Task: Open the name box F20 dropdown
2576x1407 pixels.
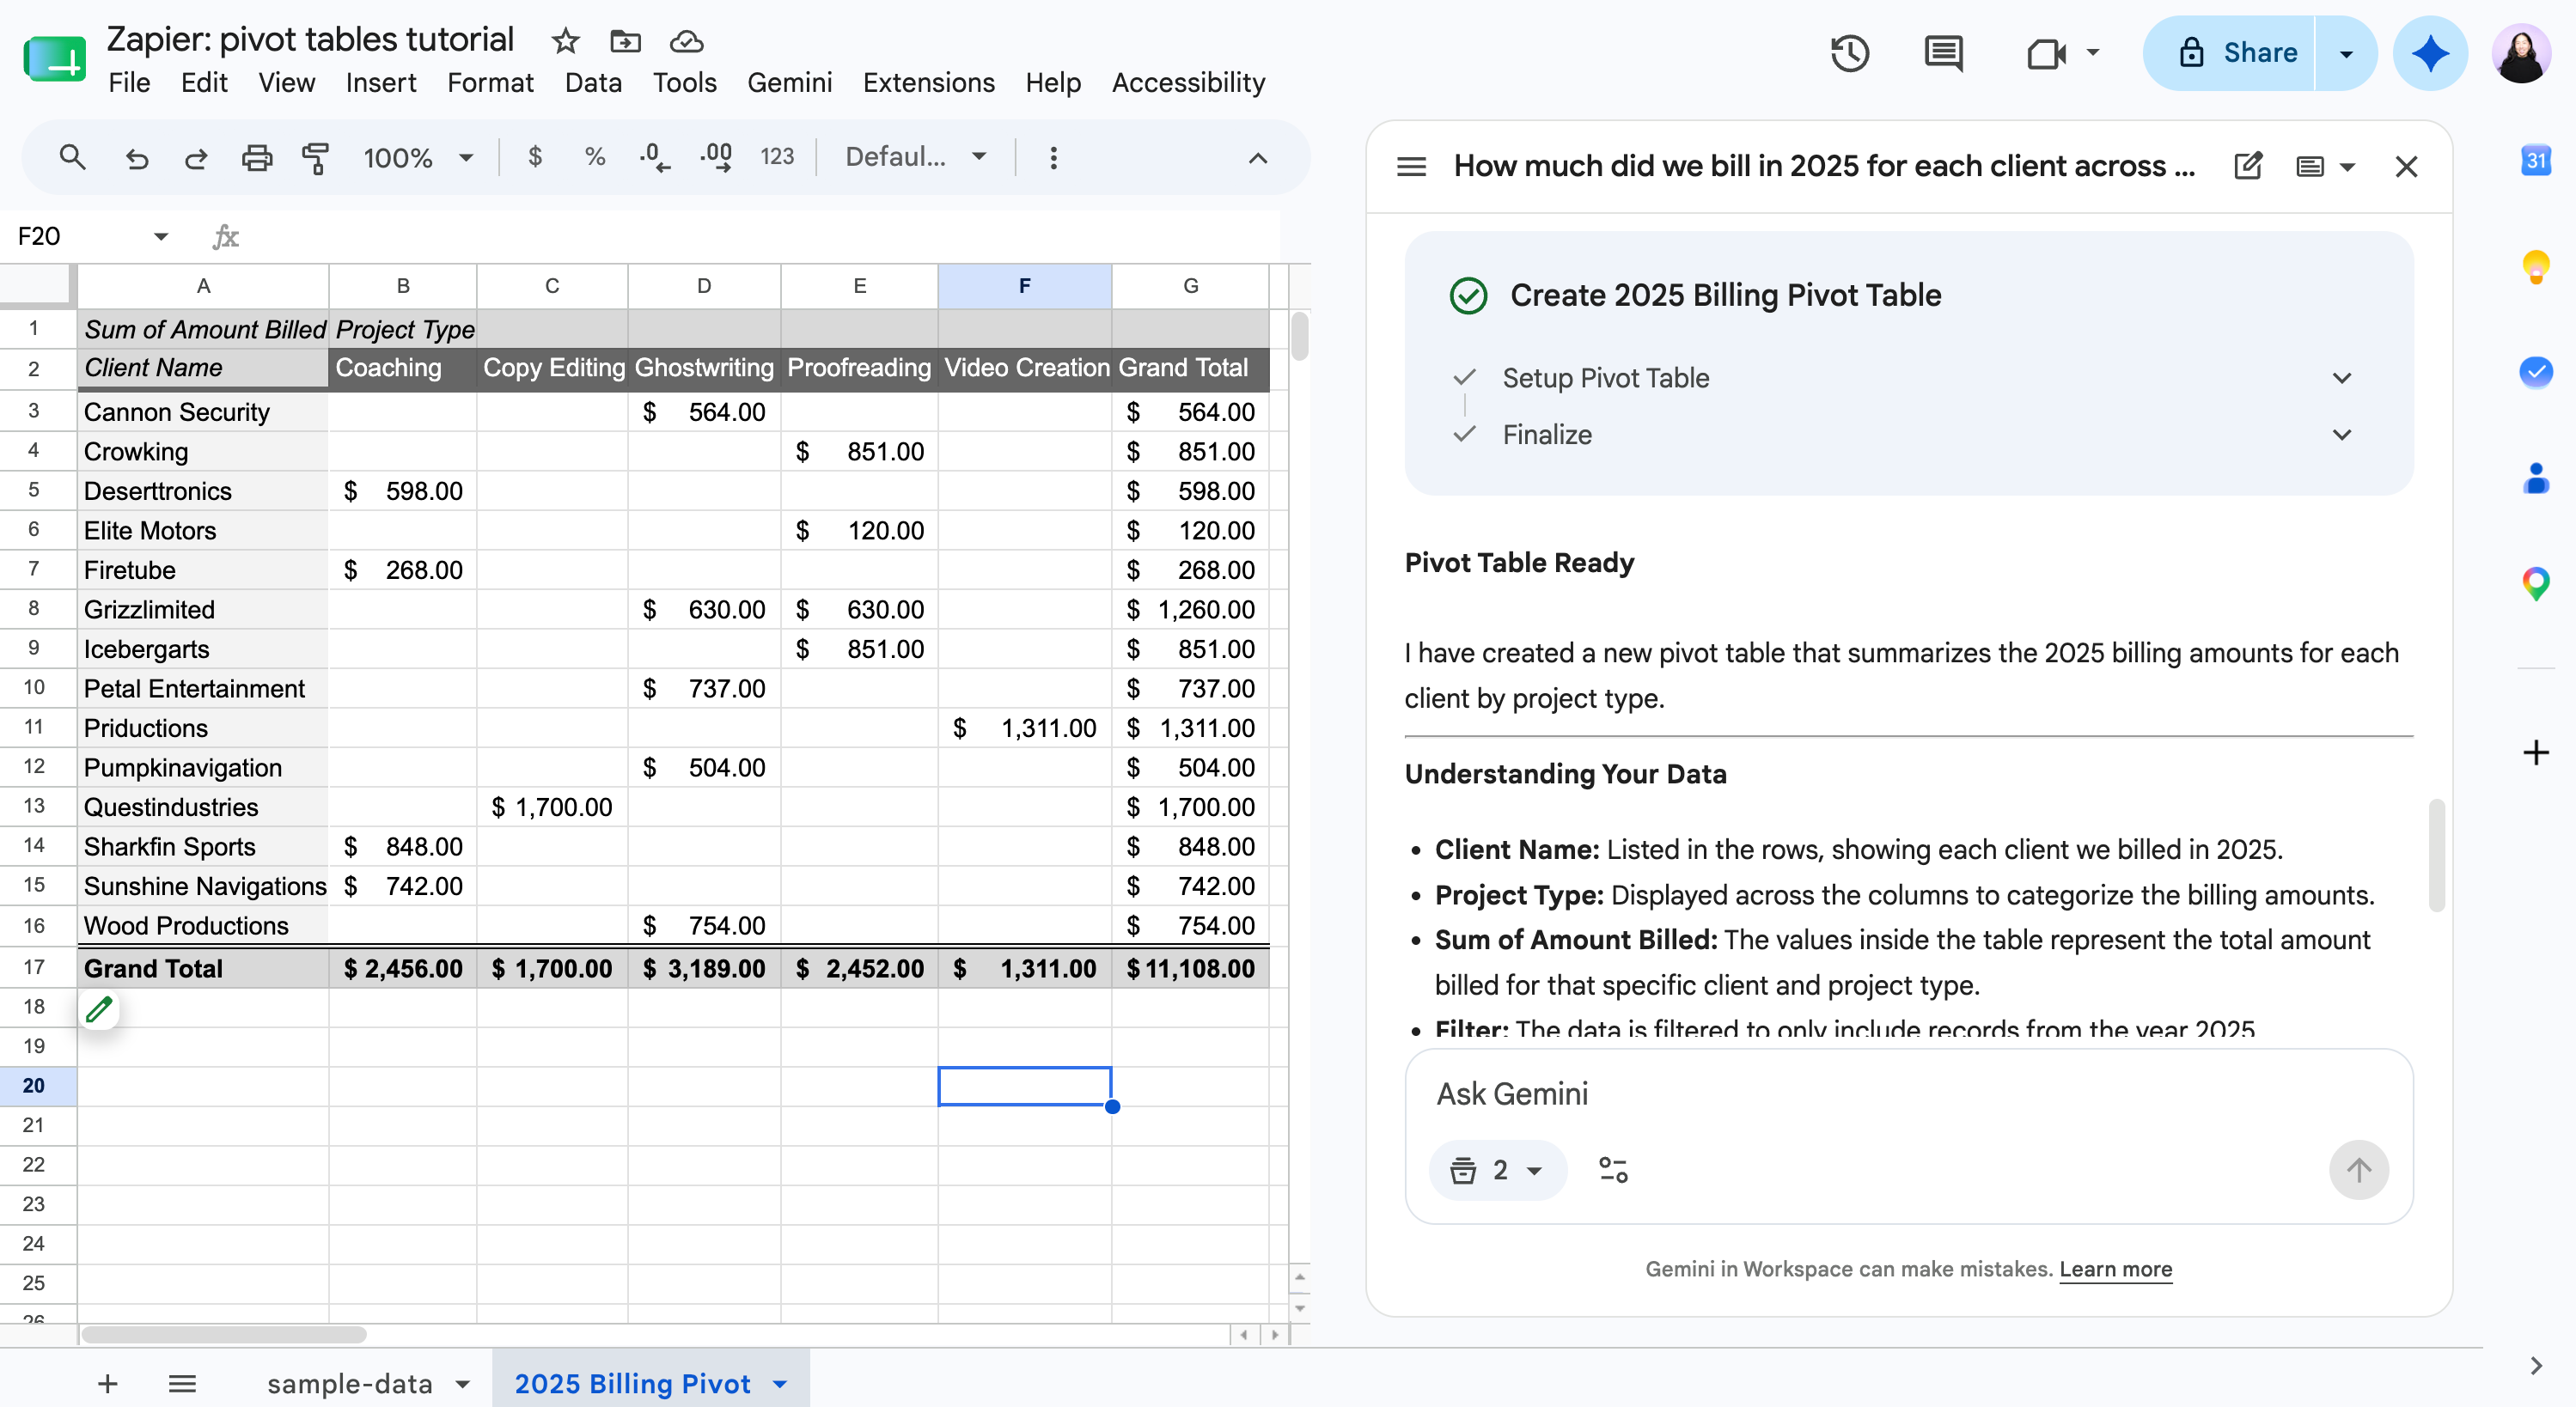Action: pyautogui.click(x=161, y=236)
